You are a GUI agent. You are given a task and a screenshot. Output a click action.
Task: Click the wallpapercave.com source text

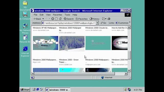coord(93,65)
